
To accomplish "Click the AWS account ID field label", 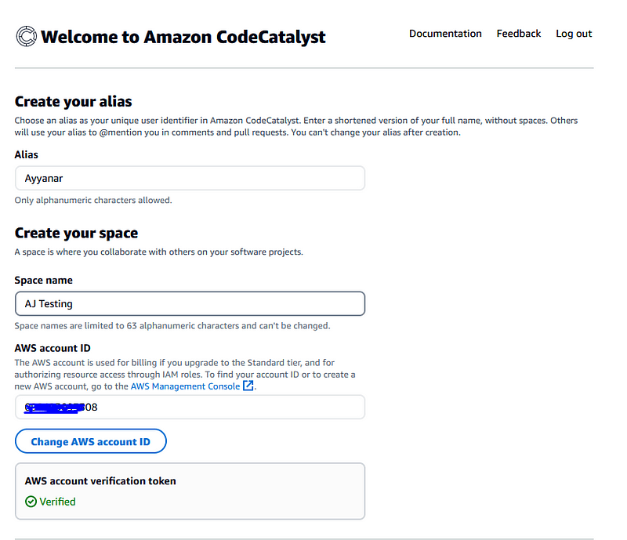I will [x=52, y=347].
